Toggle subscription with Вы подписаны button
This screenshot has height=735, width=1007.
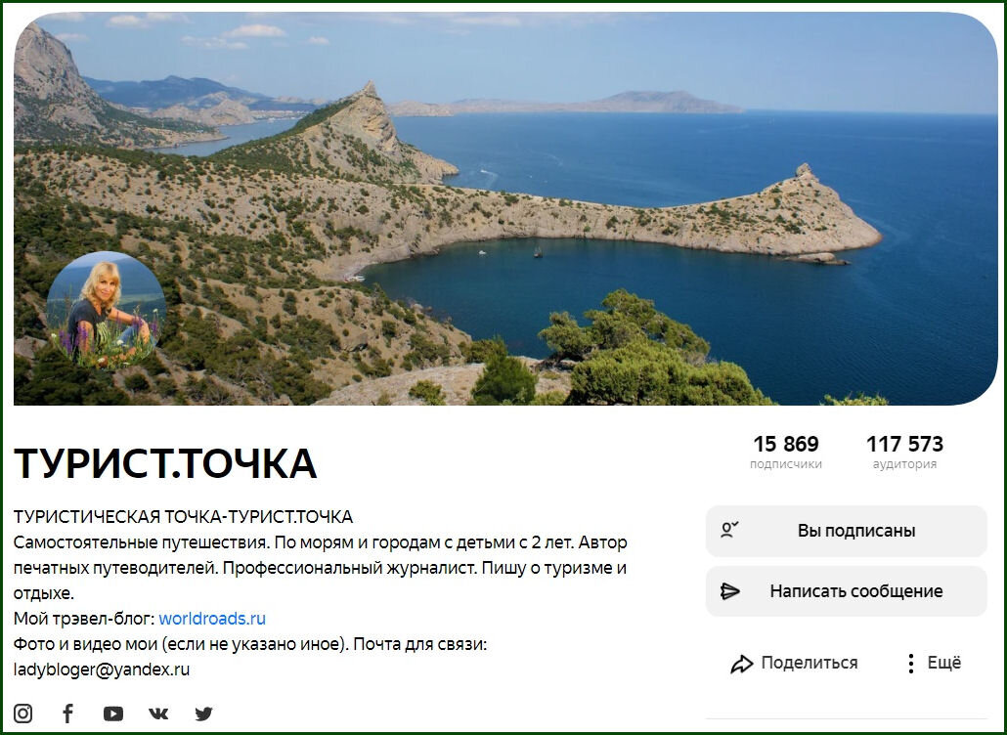point(846,531)
